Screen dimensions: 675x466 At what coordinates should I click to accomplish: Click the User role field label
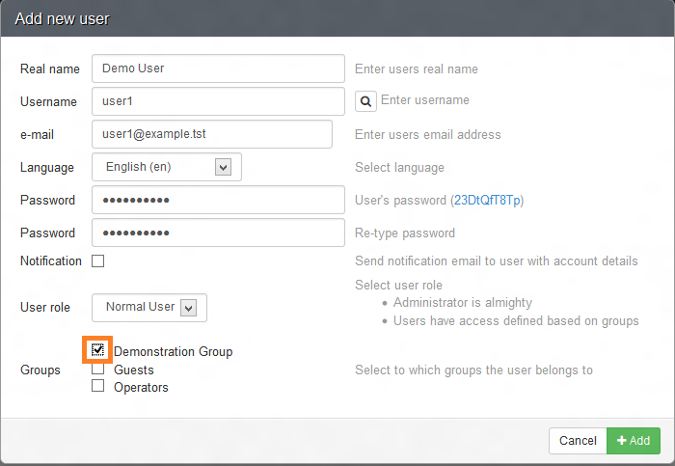click(45, 308)
